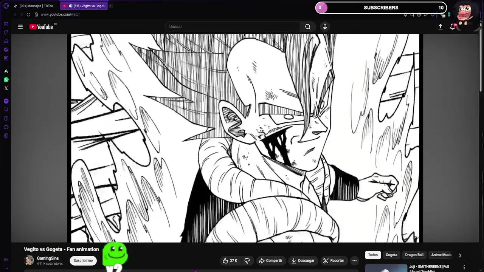Open GX Corner gamepad icon in sidebar
The height and width of the screenshot is (272, 484).
6,24
